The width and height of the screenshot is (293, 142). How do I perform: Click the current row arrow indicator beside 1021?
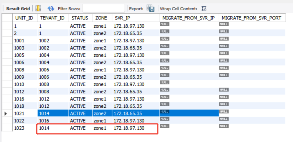(6, 113)
